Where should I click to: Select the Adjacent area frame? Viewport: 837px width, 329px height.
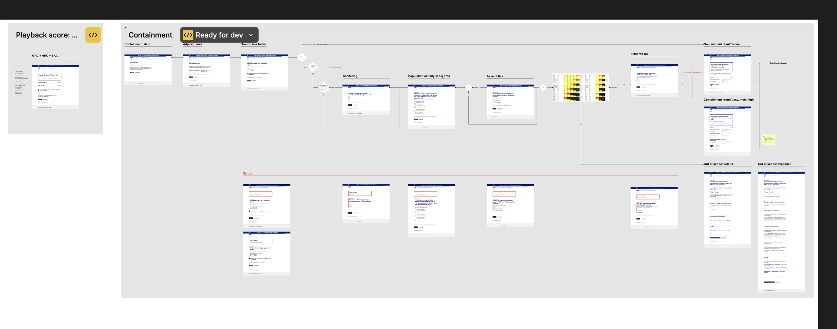[x=206, y=70]
